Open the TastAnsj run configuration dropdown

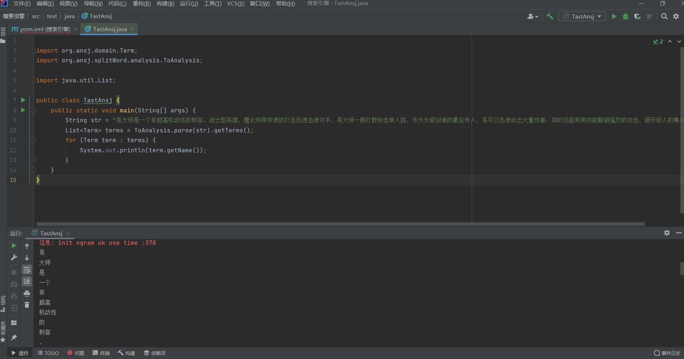point(582,16)
